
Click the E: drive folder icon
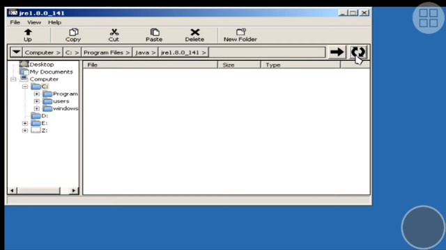(36, 123)
